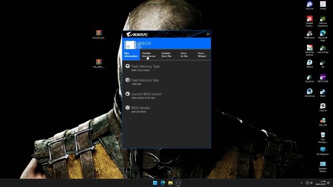Select the EasyTune desktop shortcut
The width and height of the screenshot is (333, 187).
(x=310, y=78)
